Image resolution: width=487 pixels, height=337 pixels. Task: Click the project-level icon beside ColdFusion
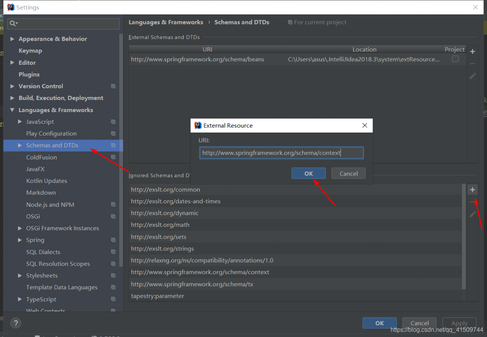coord(113,157)
